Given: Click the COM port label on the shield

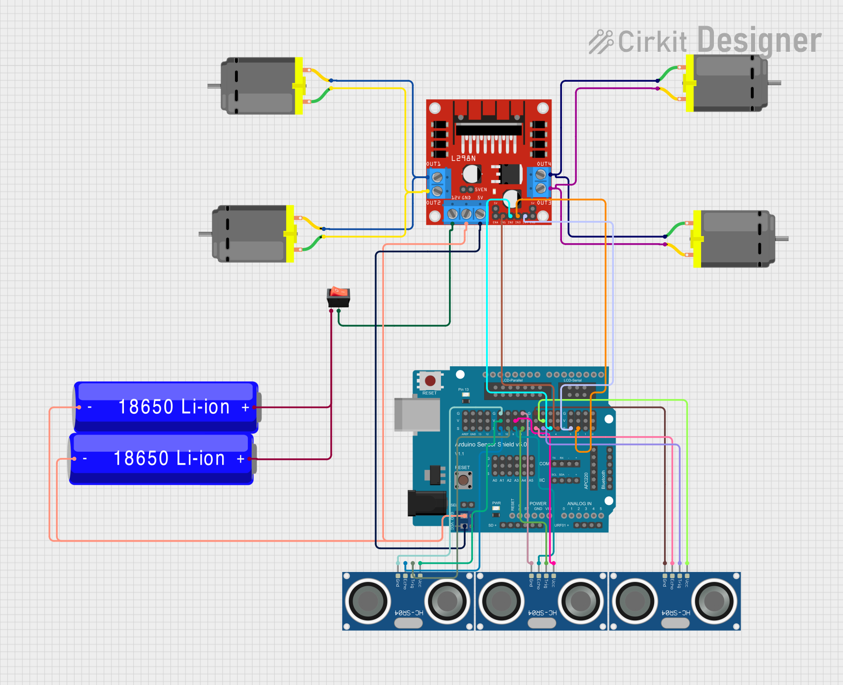Looking at the screenshot, I should (544, 464).
